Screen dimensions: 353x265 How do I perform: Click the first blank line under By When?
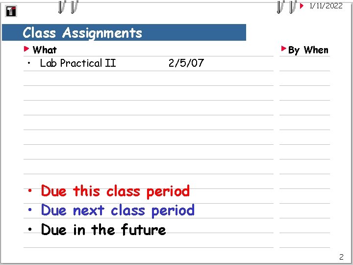click(x=304, y=65)
